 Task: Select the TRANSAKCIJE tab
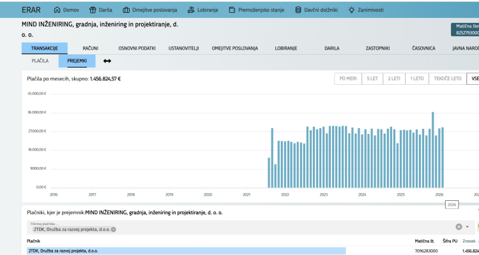(x=44, y=48)
